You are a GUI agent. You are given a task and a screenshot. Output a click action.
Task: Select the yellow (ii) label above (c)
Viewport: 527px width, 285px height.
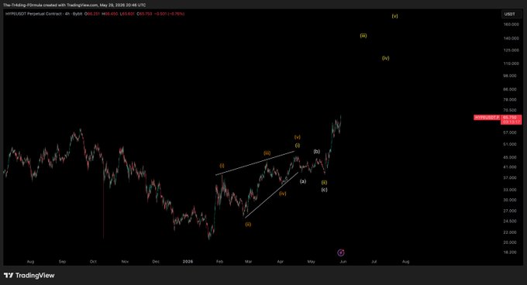coord(324,183)
